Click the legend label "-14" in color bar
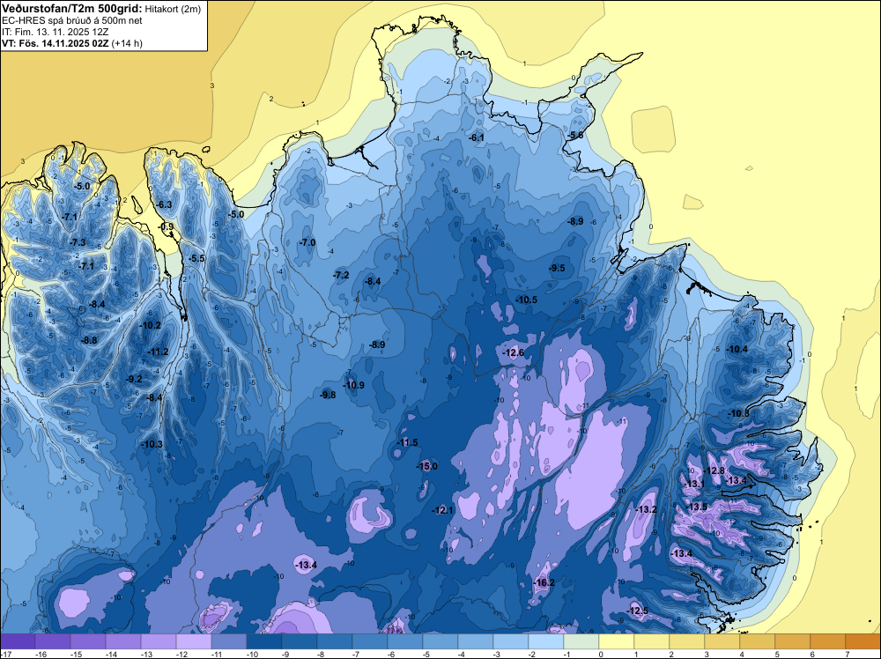Image resolution: width=881 pixels, height=659 pixels. click(x=111, y=654)
